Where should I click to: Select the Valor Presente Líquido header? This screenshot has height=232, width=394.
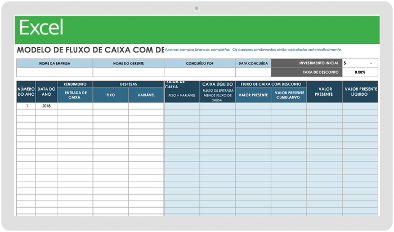[x=360, y=92]
